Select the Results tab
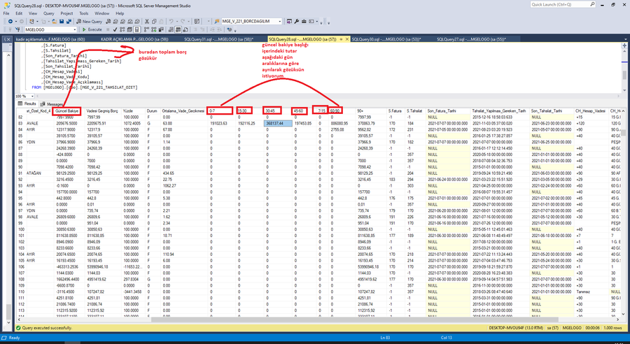630x344 pixels. click(x=27, y=103)
